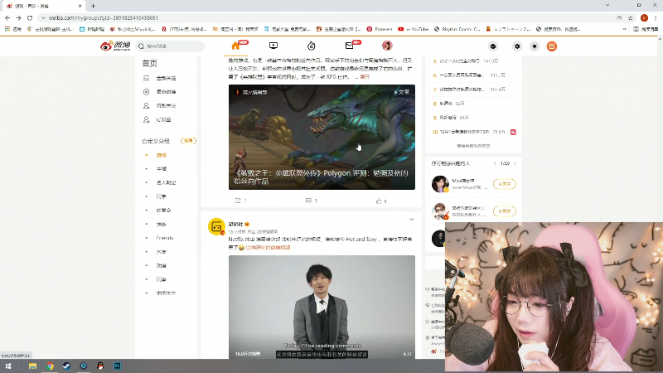Image resolution: width=663 pixels, height=373 pixels.
Task: Open Photoshop from the taskbar
Action: pos(117,366)
